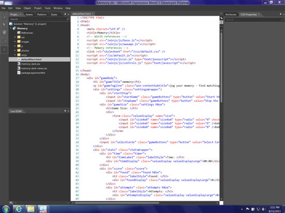Open Windows Explorer from taskbar
The image size is (285, 213).
31,209
